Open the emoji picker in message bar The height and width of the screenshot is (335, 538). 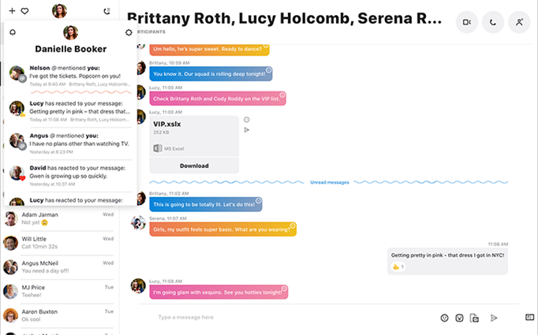pyautogui.click(x=444, y=318)
